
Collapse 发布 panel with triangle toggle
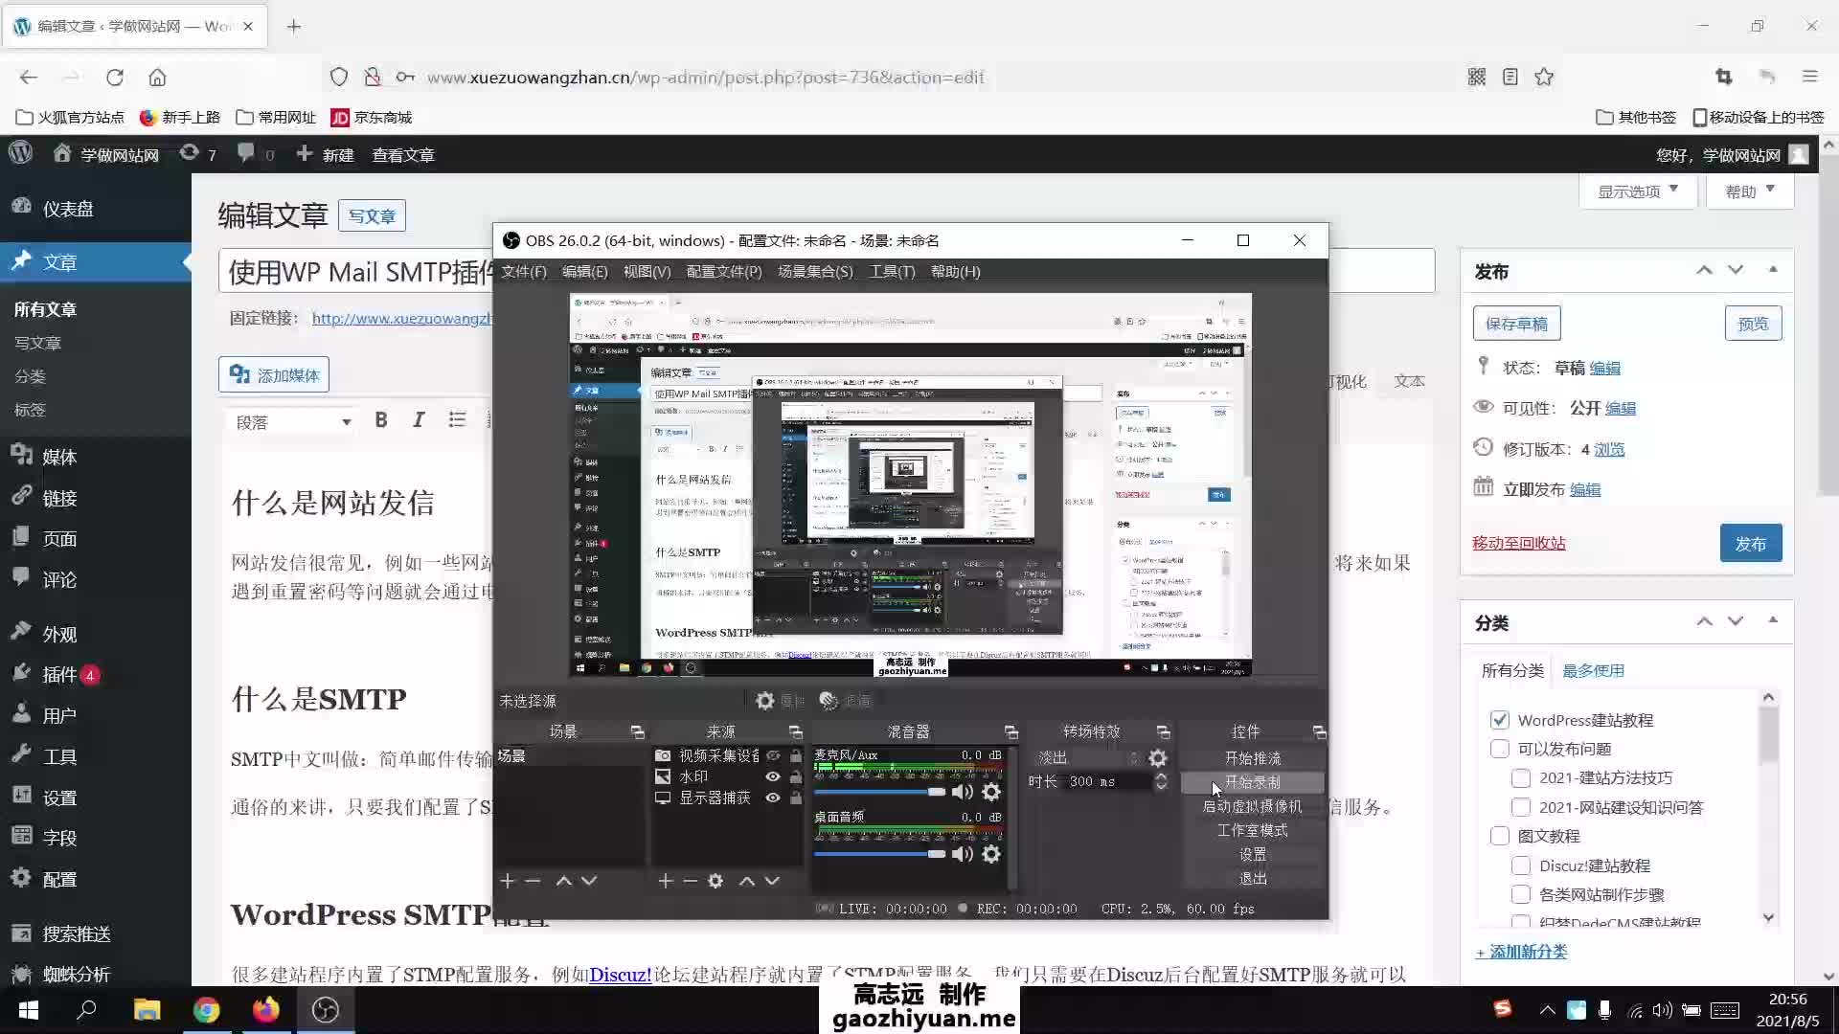(x=1773, y=270)
